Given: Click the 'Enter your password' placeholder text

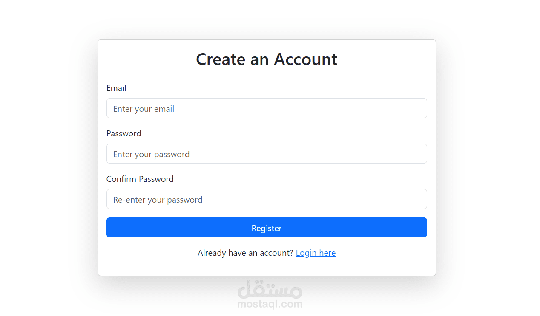Looking at the screenshot, I should [x=151, y=154].
